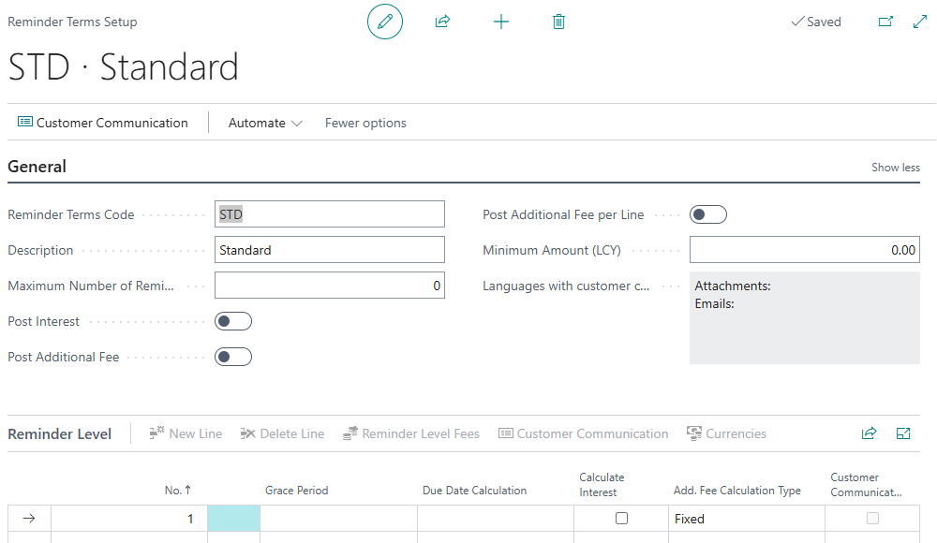Click the trash delete icon

(558, 22)
